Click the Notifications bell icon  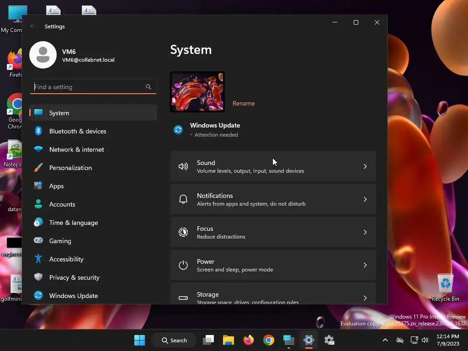pos(183,199)
